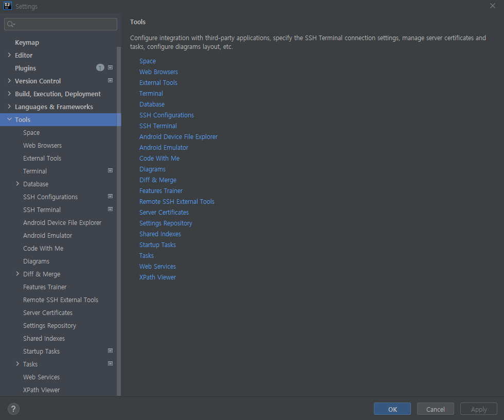Click the project-level icon beside Version Control
Screen dimensions: 504x420
point(110,80)
